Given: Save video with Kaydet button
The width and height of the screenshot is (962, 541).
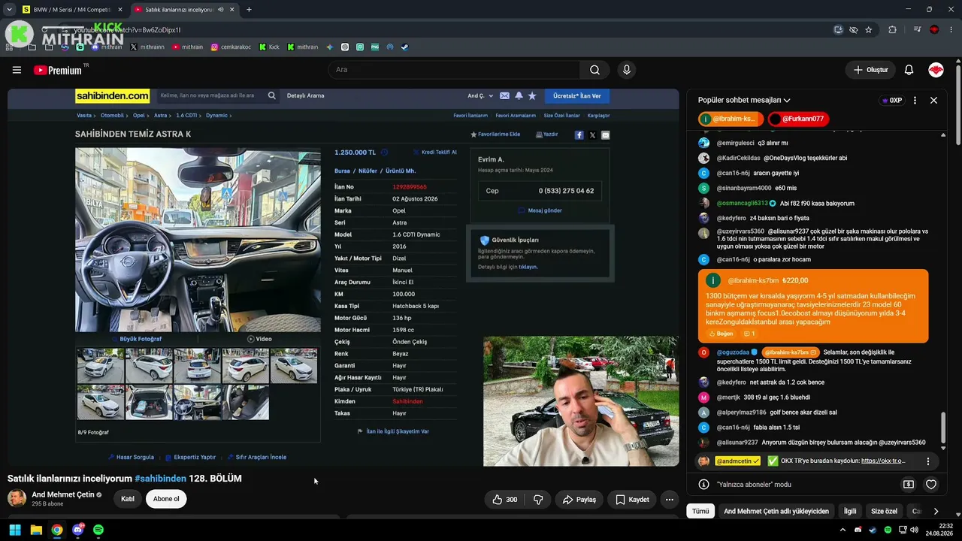Looking at the screenshot, I should (632, 500).
